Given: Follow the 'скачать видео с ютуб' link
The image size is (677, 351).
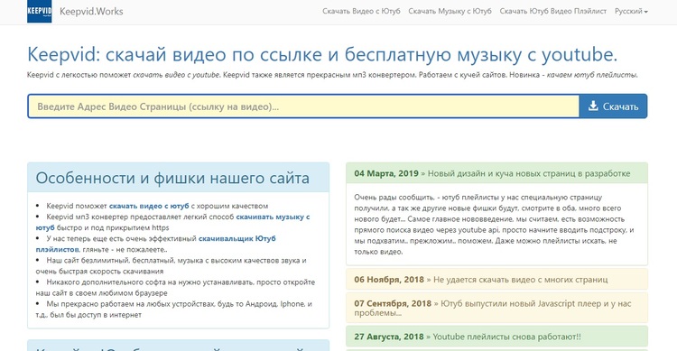Looking at the screenshot, I should point(149,206).
